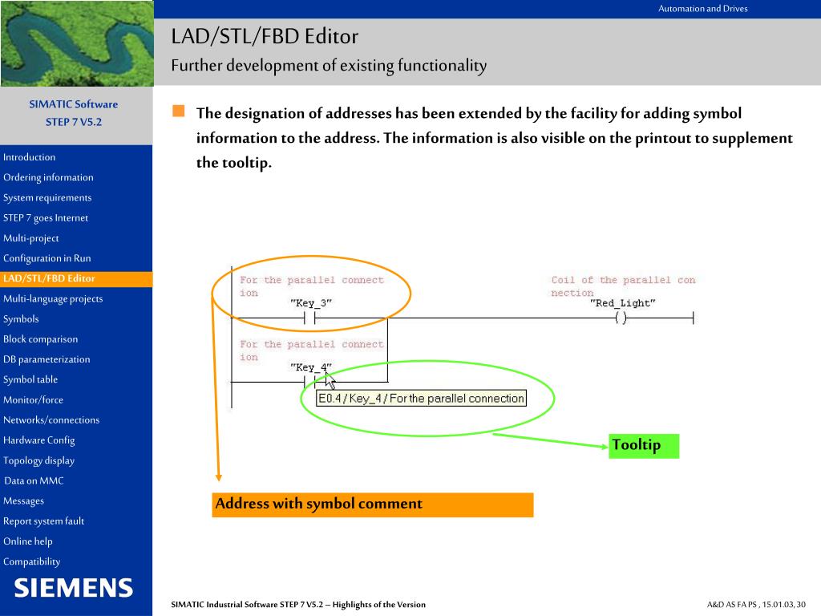The height and width of the screenshot is (616, 821).
Task: Click the "Key_3" contact label
Action: 311,303
